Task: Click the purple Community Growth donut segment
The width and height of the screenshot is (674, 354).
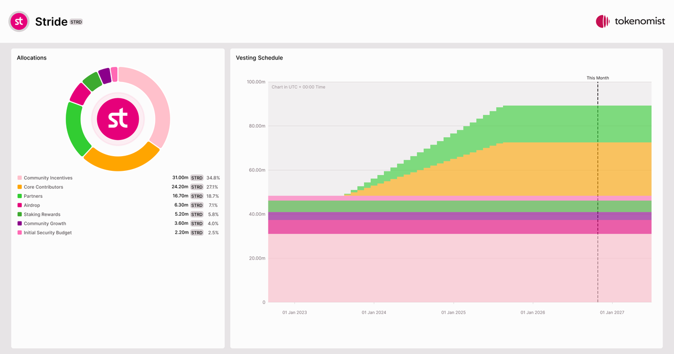Action: 104,75
